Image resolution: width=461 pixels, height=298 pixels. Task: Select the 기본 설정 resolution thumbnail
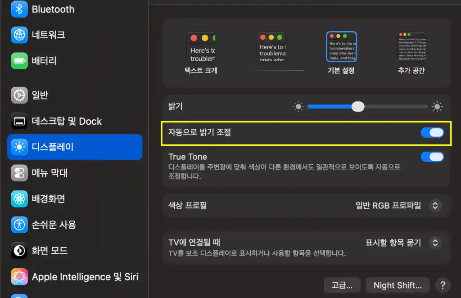(341, 47)
